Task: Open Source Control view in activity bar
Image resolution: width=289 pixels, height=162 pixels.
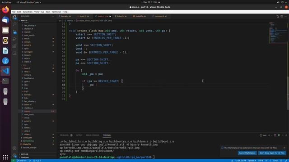Action: click(x=14, y=32)
